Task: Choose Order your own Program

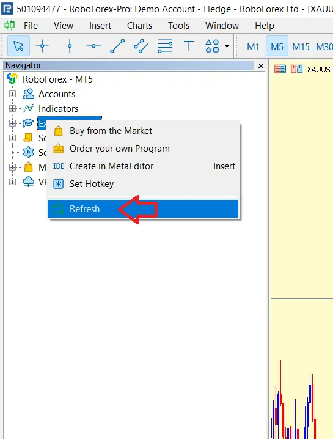Action: click(x=143, y=149)
